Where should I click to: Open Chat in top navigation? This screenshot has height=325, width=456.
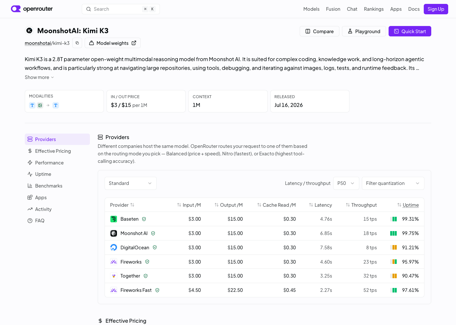[352, 9]
